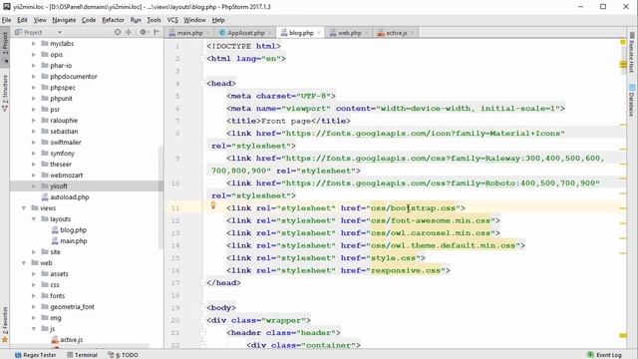Image resolution: width=638 pixels, height=359 pixels.
Task: Click the inspection status indicator atop the error stripe
Action: (622, 42)
